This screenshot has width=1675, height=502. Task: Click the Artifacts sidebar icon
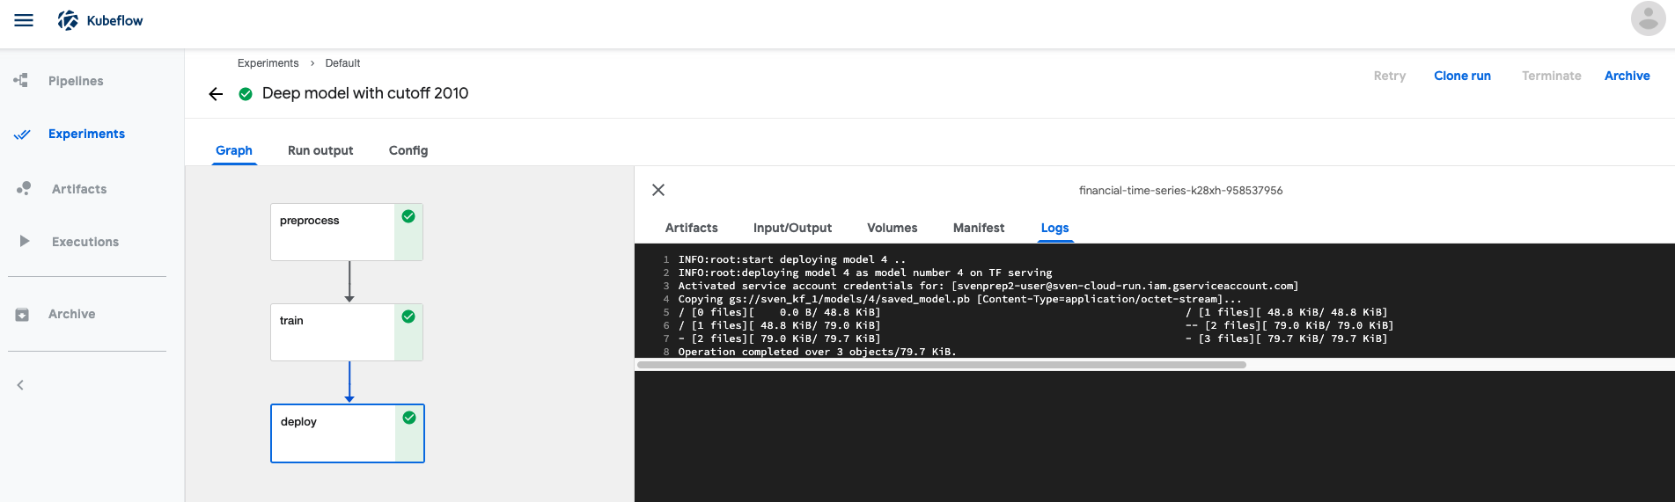point(24,189)
